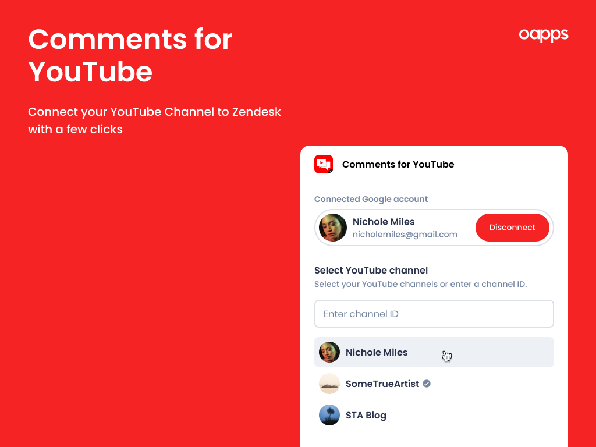Pick the STA Blog channel name
Screen dimensions: 596x447
click(366, 415)
